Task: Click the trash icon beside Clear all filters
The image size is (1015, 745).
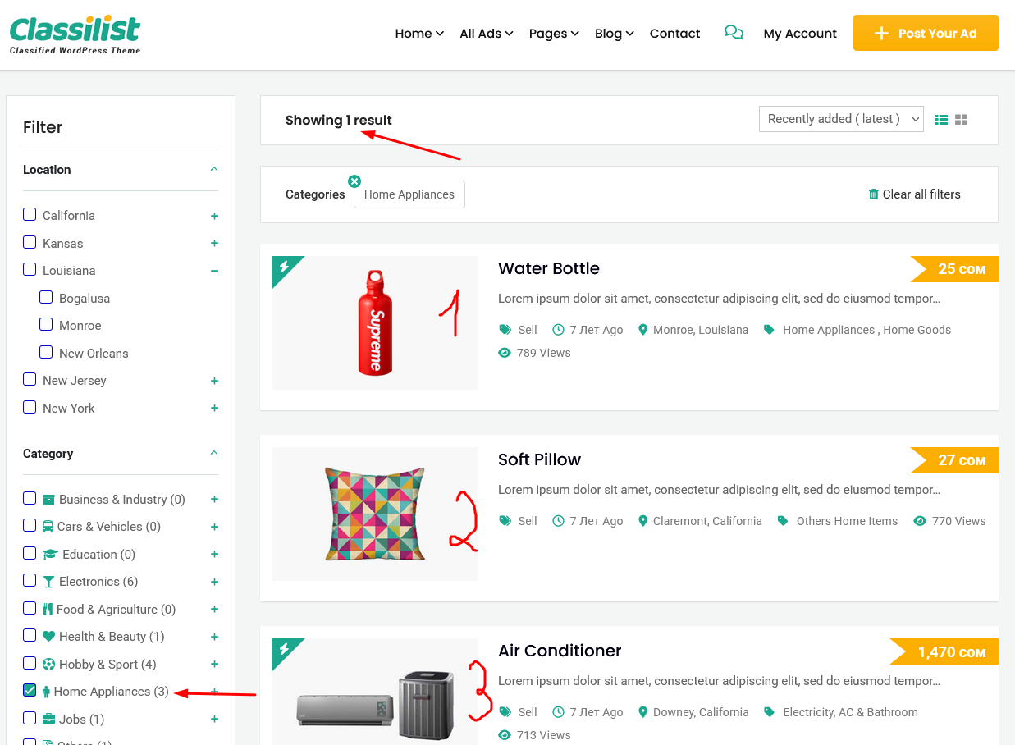Action: [x=873, y=194]
